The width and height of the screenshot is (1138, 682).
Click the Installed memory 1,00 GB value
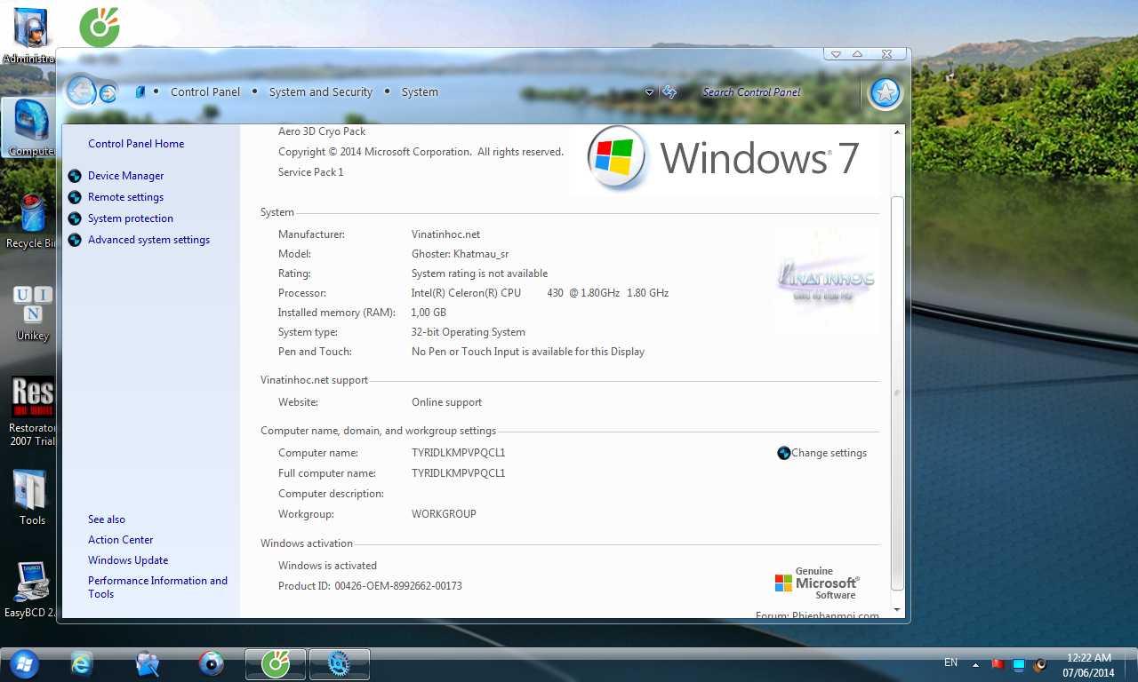[429, 313]
